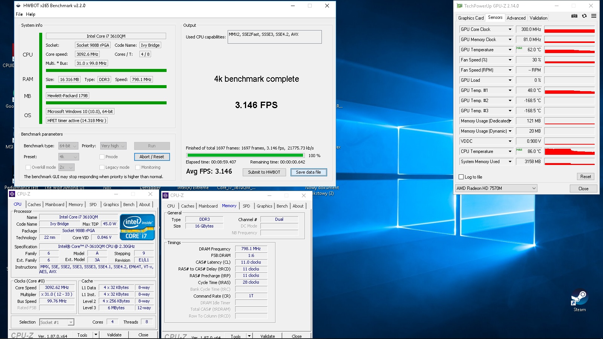Click the GPU-Z refresh icon
The height and width of the screenshot is (339, 603).
tap(584, 16)
